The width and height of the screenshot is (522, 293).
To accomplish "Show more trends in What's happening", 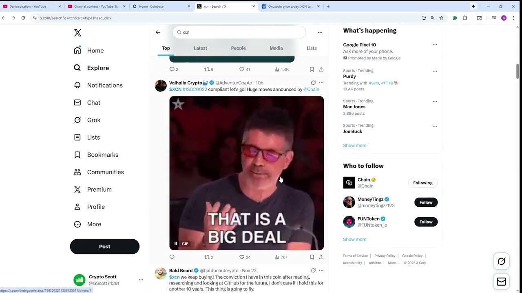I will (x=355, y=146).
